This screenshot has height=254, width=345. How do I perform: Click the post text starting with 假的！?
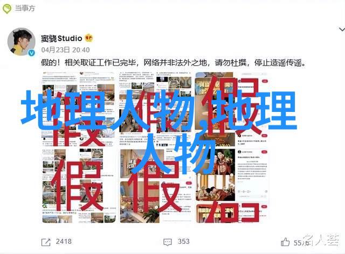[174, 63]
